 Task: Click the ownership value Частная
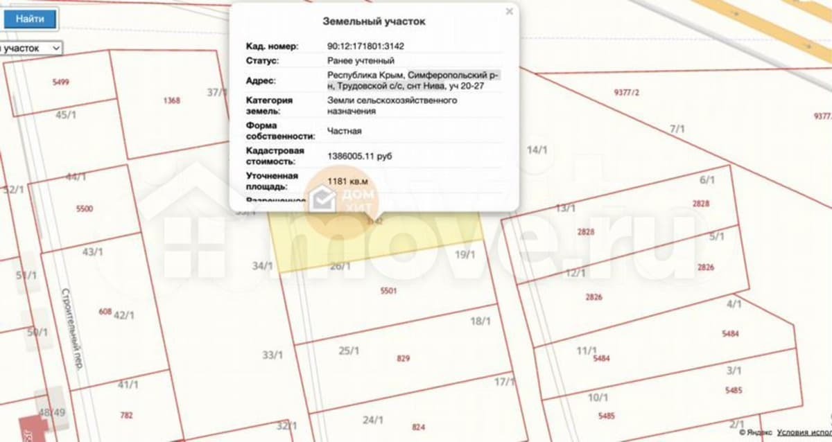[344, 130]
